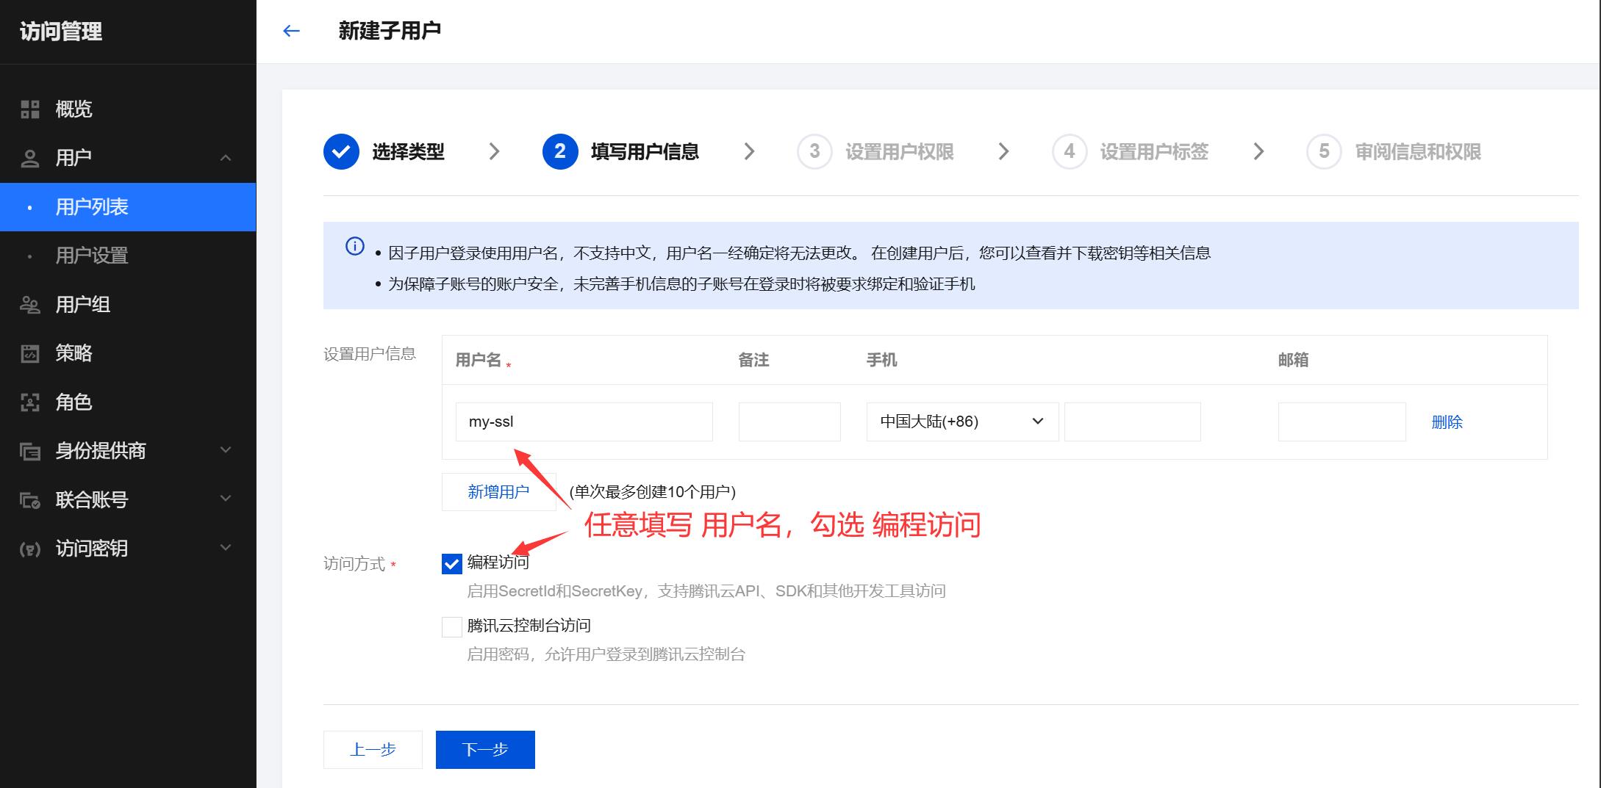Click the 删除 link in user row
This screenshot has height=788, width=1601.
[x=1447, y=422]
